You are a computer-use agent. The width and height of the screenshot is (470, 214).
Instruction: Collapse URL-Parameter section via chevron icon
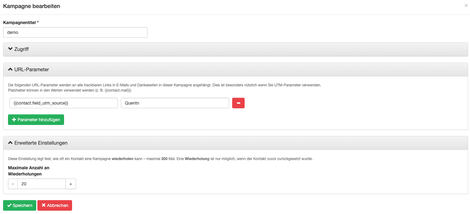click(10, 69)
